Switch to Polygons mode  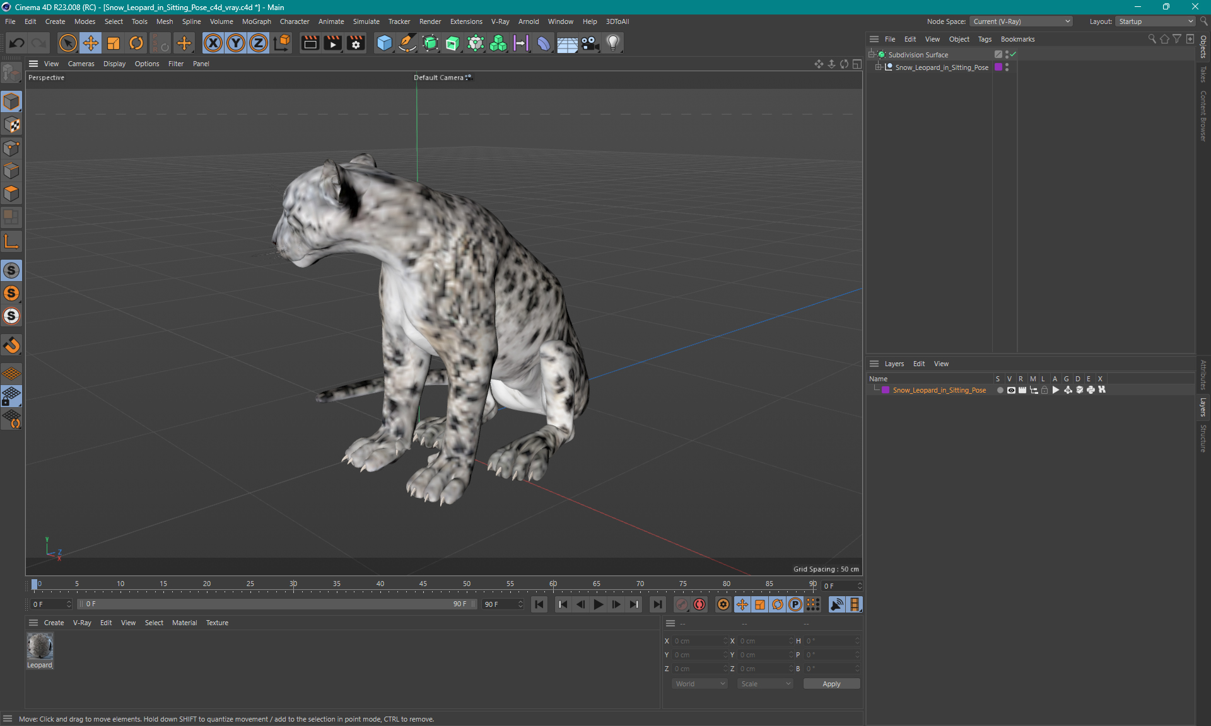pos(11,193)
